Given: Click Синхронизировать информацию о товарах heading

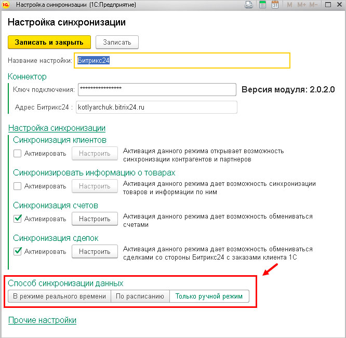Looking at the screenshot, I should click(x=94, y=173).
